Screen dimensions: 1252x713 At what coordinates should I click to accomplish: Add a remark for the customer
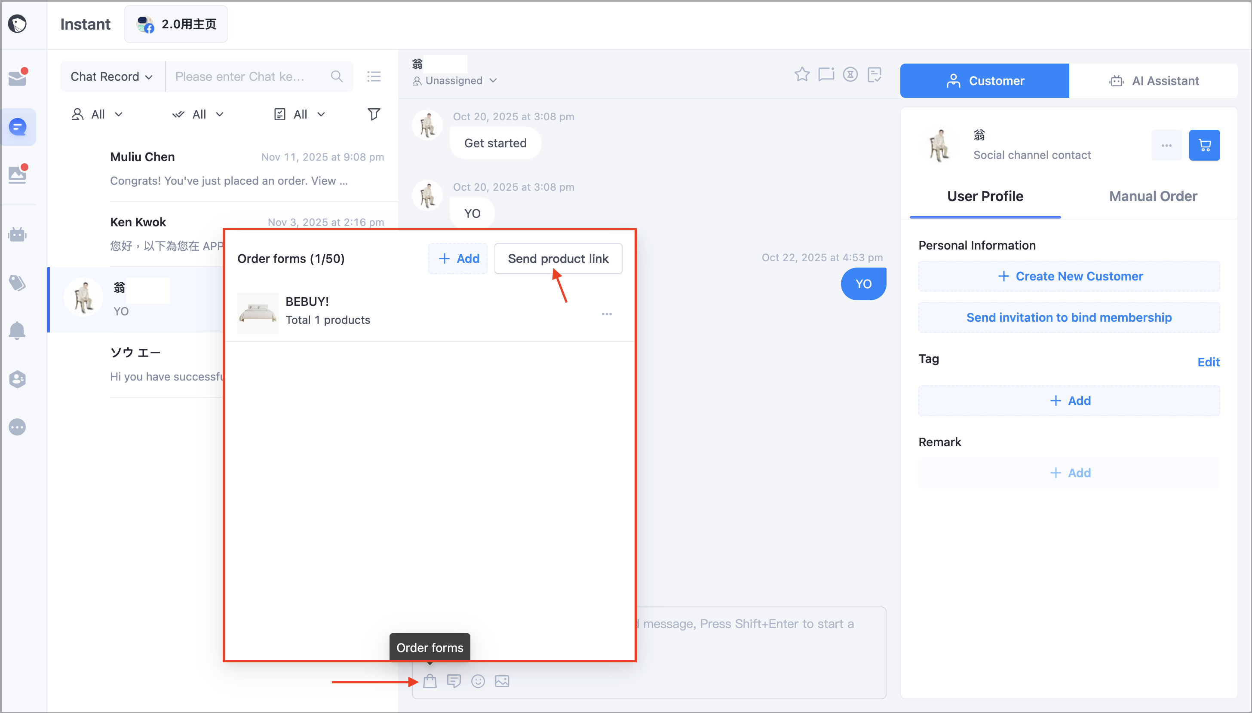[x=1069, y=472]
